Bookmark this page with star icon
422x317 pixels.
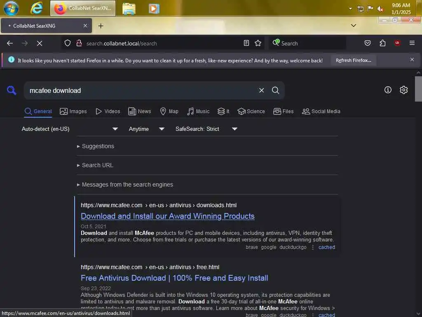pos(258,43)
